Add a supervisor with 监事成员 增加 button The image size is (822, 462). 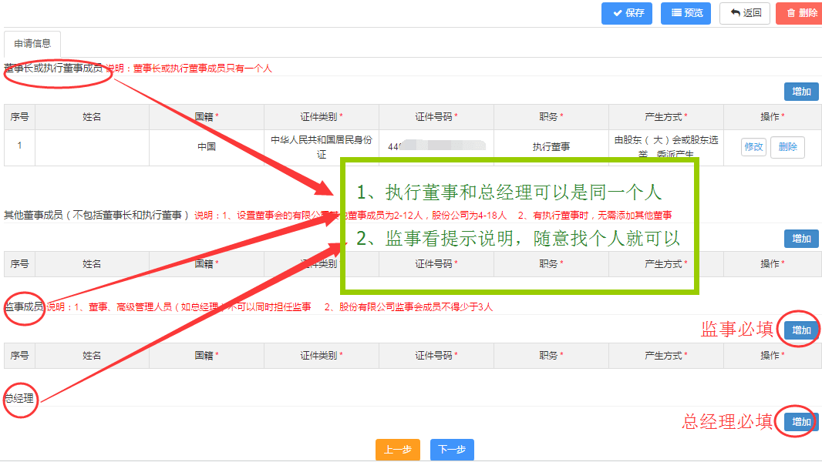[x=801, y=330]
